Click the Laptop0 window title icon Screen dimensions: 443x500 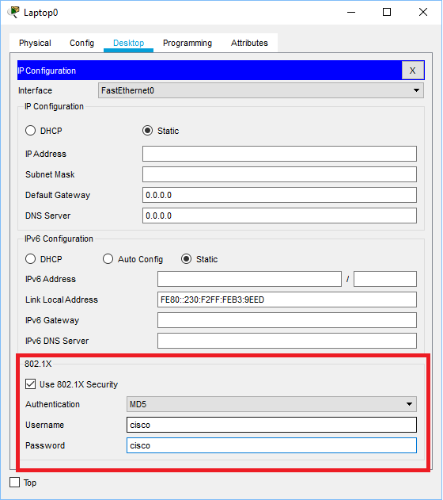[x=13, y=13]
